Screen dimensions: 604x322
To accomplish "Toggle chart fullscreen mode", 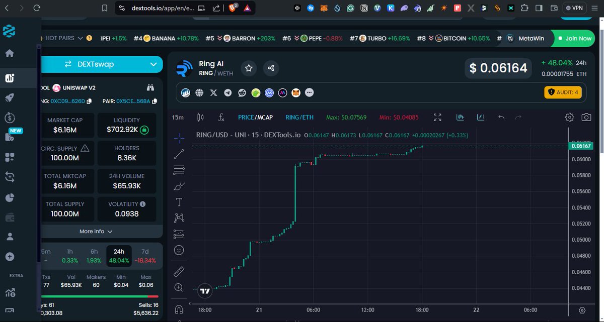I will [x=437, y=118].
